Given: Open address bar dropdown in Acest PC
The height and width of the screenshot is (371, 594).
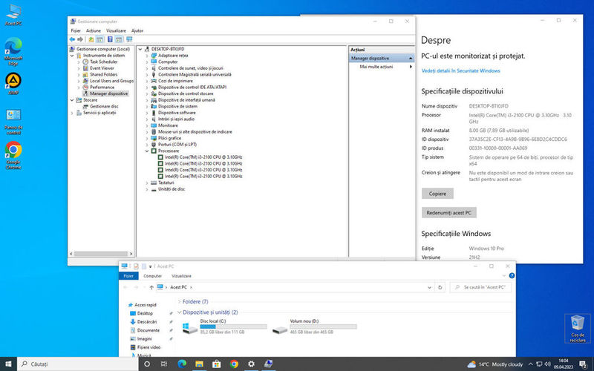Looking at the screenshot, I should 429,287.
